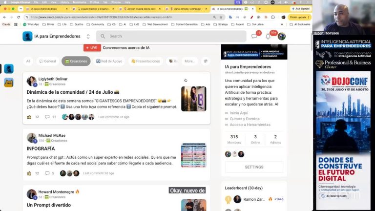The height and width of the screenshot is (211, 375).
Task: Open the All Bookmarks folder
Action: click(x=300, y=24)
